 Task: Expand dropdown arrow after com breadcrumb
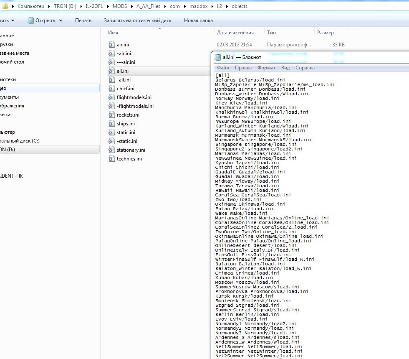point(184,6)
